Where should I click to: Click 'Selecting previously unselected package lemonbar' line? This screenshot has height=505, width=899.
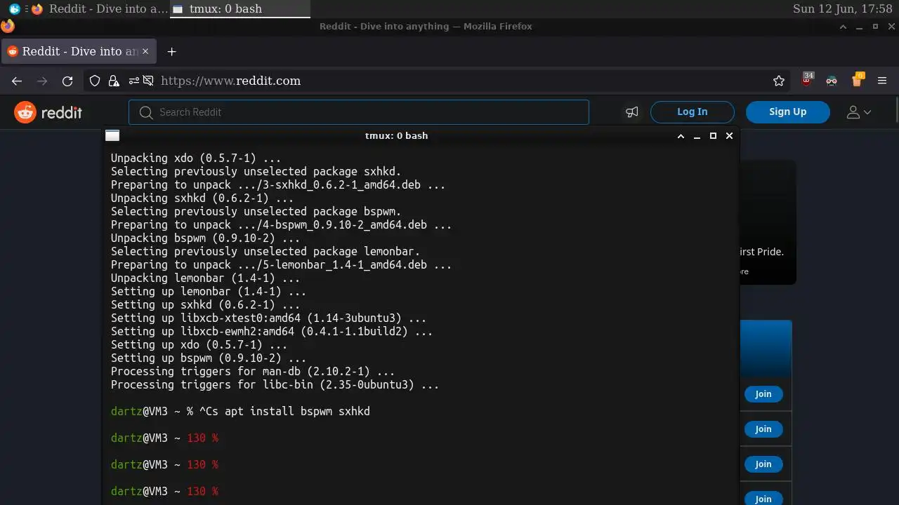265,252
